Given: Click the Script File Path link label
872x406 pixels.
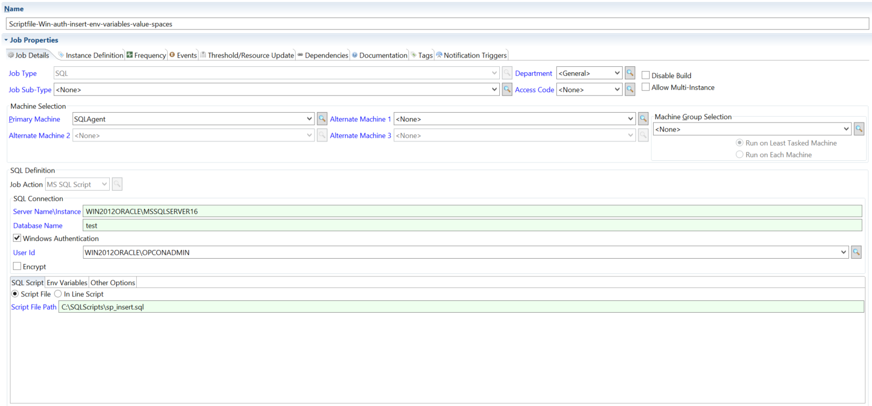Looking at the screenshot, I should pos(34,307).
